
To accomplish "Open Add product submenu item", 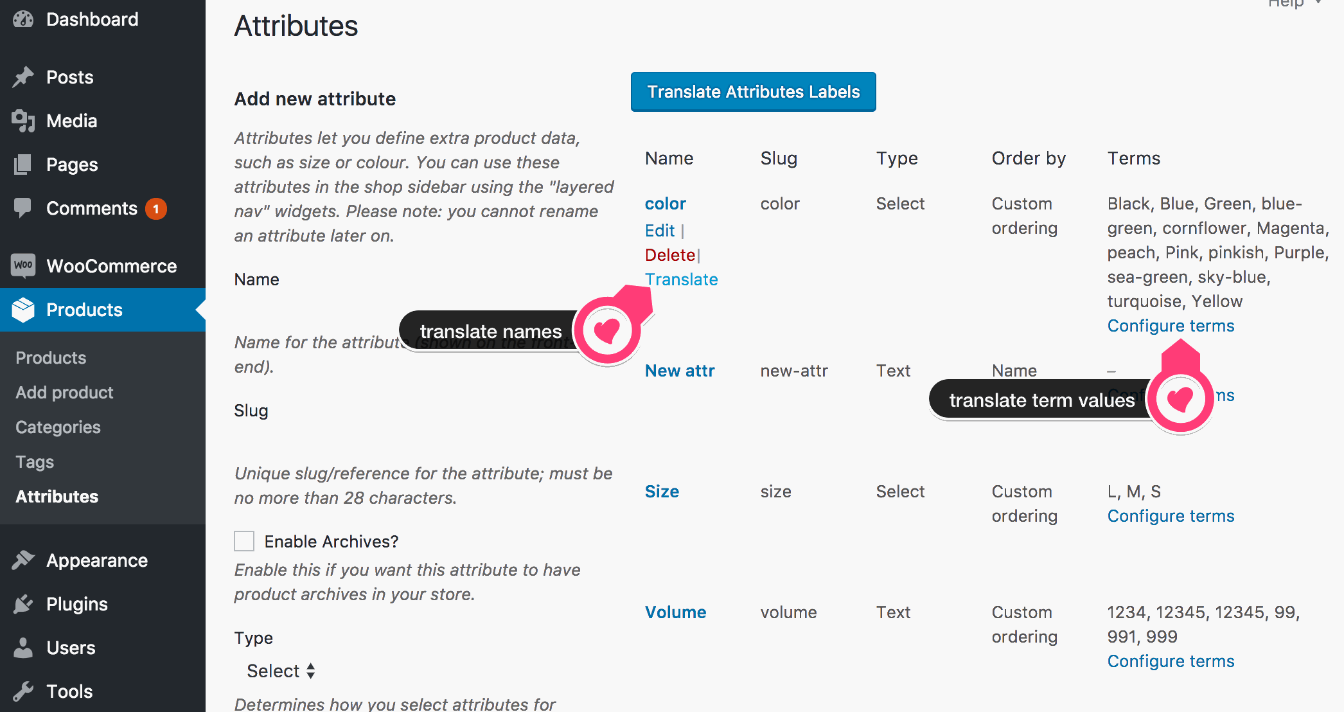I will (64, 393).
